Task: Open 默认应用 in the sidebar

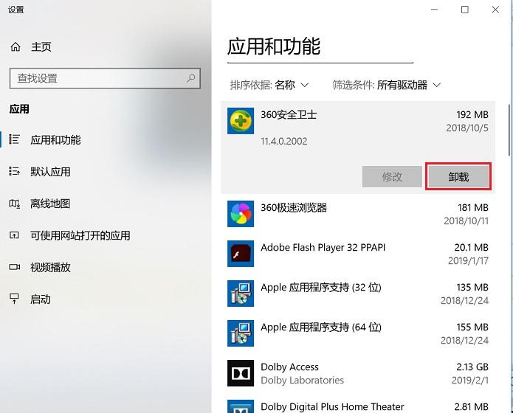Action: pos(50,172)
